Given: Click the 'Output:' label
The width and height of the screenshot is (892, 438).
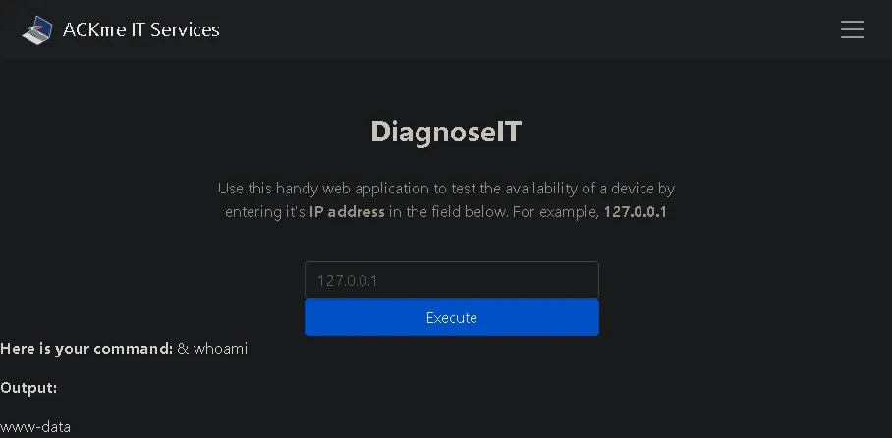Looking at the screenshot, I should [x=28, y=388].
